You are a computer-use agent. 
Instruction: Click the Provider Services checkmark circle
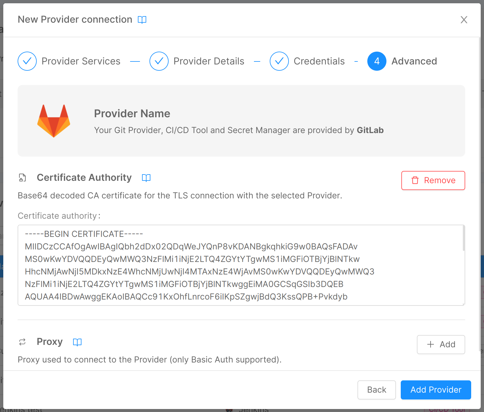coord(27,61)
